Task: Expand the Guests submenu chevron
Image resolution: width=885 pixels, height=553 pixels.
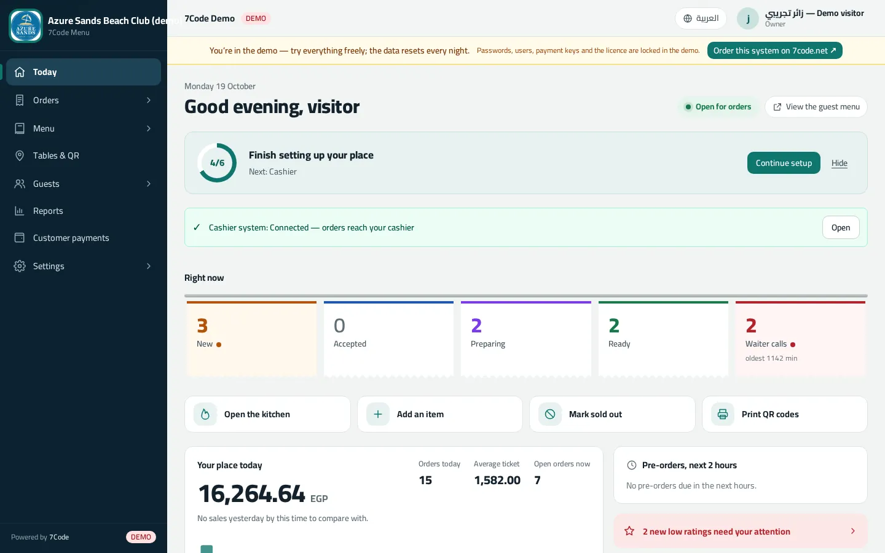Action: coord(149,184)
